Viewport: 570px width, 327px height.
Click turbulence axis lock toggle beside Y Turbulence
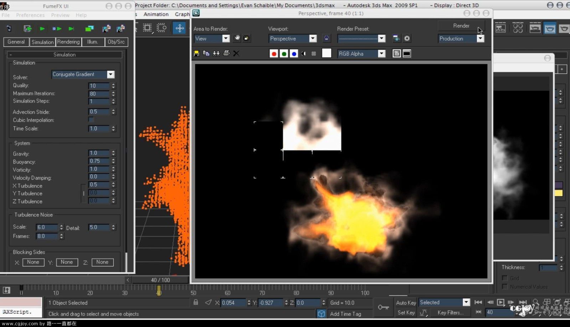point(83,193)
